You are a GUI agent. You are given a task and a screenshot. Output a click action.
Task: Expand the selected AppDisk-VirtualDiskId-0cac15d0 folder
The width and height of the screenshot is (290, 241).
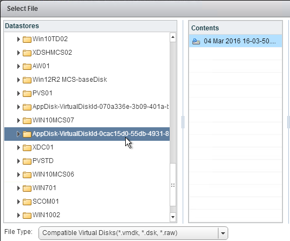18,134
